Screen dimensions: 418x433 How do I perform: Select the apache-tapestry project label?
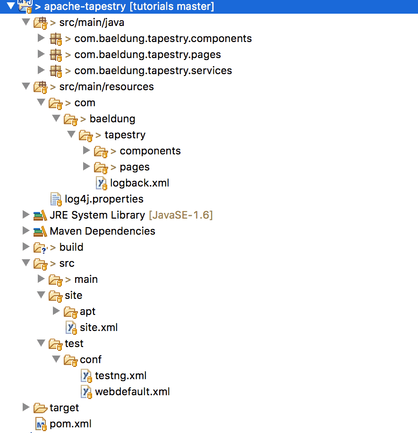click(x=129, y=6)
